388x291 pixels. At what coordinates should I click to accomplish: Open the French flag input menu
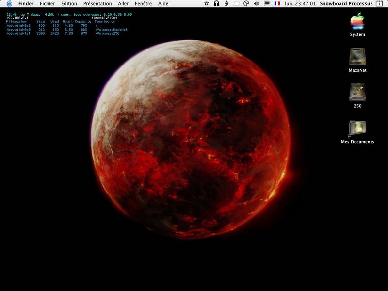tap(277, 4)
